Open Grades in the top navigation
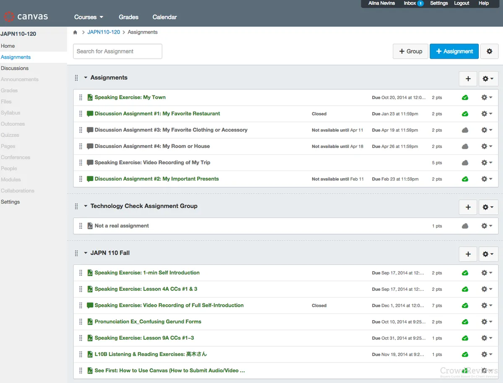This screenshot has width=503, height=383. 129,17
